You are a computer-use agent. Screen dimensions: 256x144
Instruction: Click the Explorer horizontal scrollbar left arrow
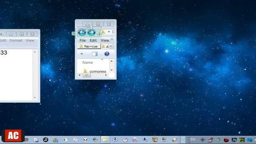click(80, 75)
